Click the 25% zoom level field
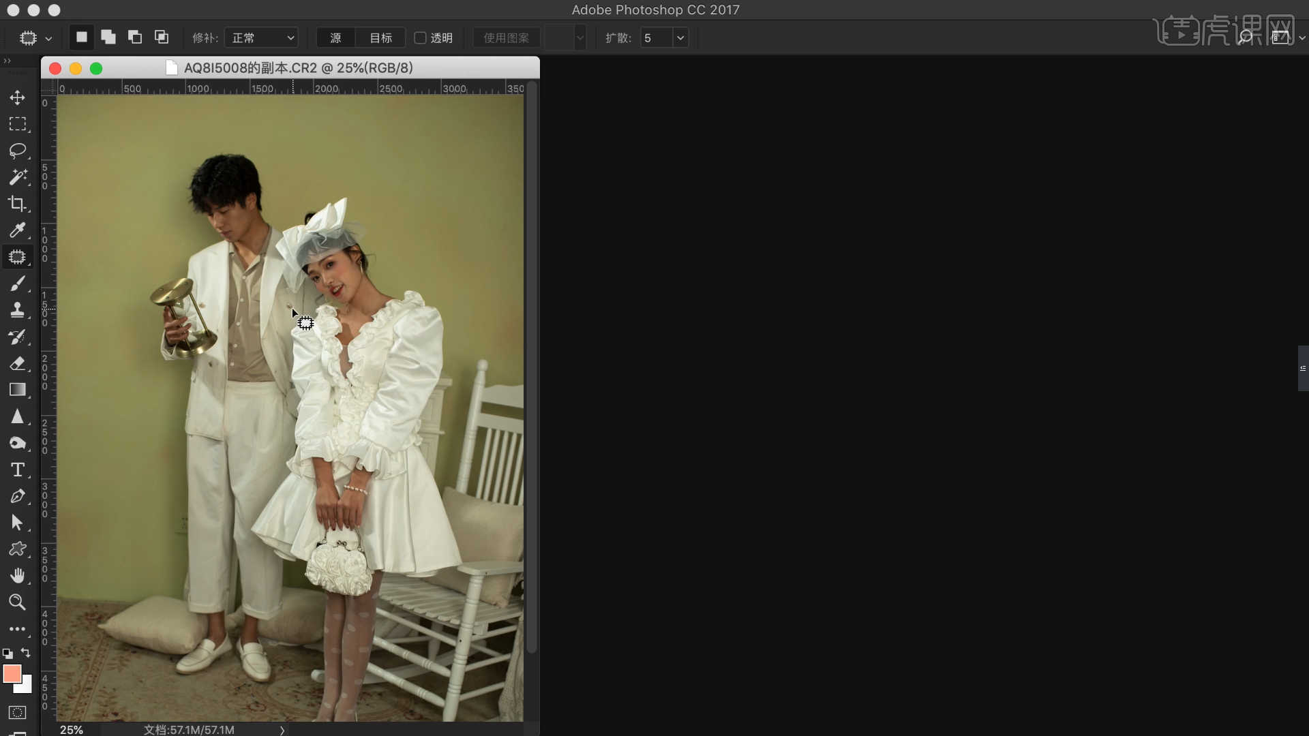The image size is (1309, 736). (72, 729)
